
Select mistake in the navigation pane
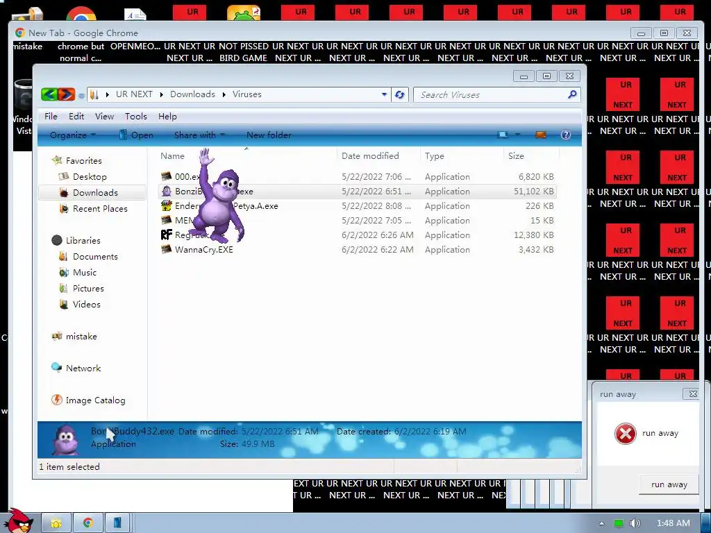(81, 337)
